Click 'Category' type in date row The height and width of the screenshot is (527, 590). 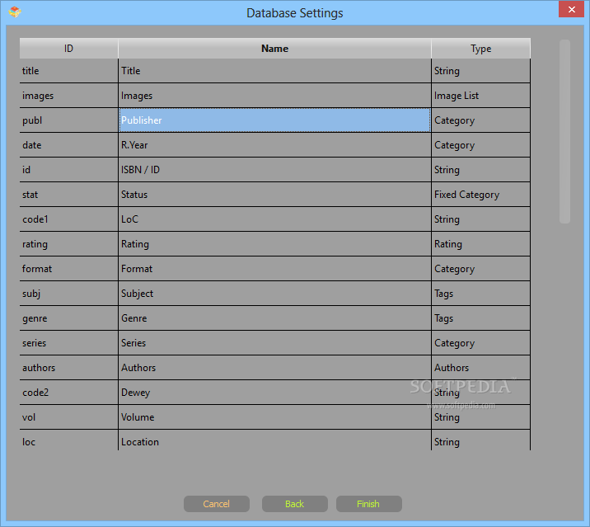point(481,145)
